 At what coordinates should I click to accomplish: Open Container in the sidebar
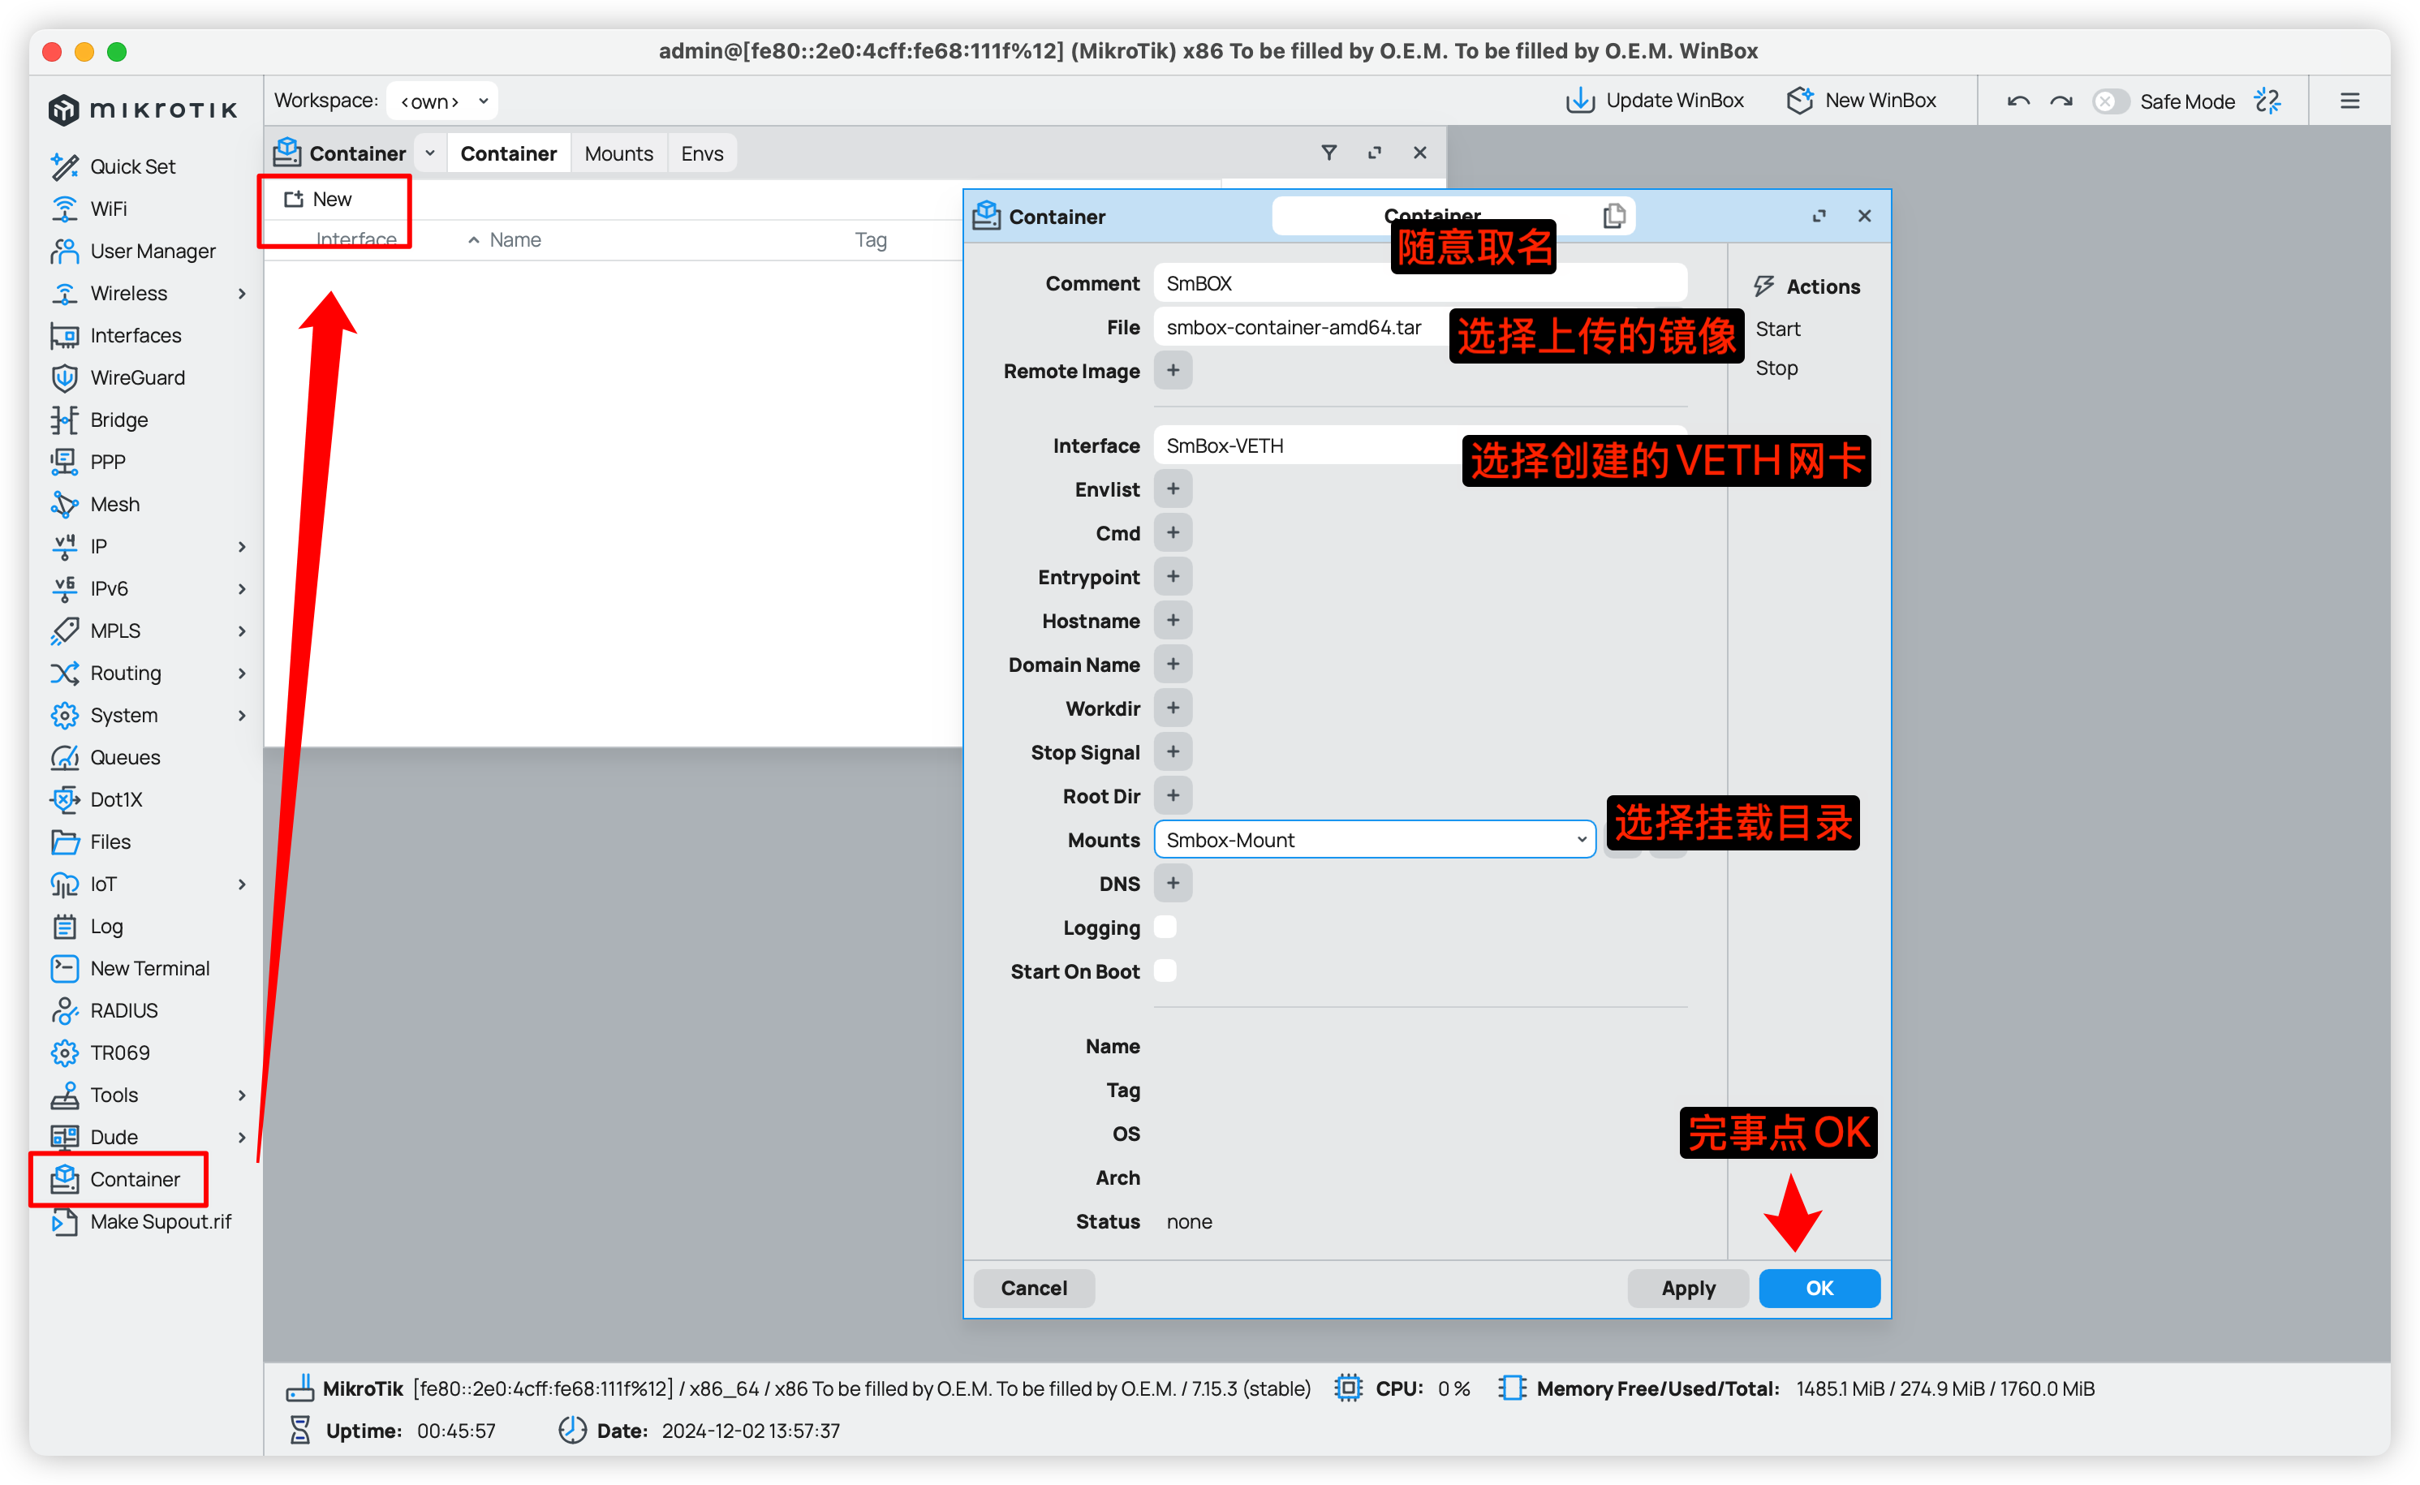pyautogui.click(x=135, y=1181)
